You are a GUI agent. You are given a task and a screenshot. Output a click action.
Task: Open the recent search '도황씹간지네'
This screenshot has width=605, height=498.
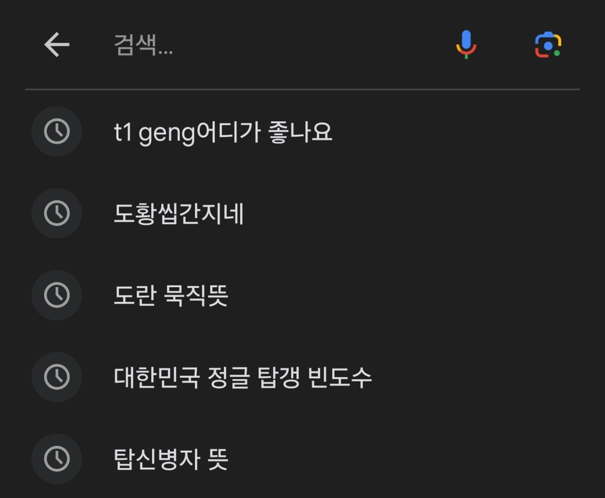(178, 213)
